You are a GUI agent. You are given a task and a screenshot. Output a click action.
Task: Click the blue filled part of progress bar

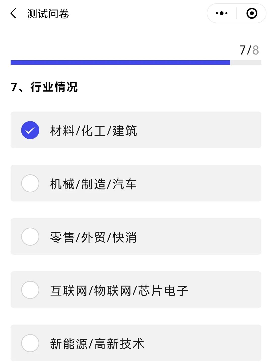click(120, 63)
